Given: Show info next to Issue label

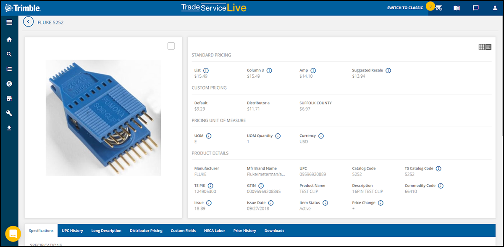Looking at the screenshot, I should [x=209, y=203].
